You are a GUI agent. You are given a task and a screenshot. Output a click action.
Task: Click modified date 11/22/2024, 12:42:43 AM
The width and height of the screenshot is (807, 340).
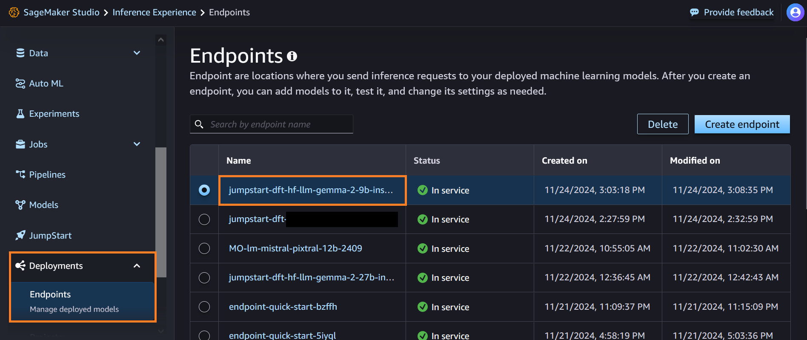726,277
